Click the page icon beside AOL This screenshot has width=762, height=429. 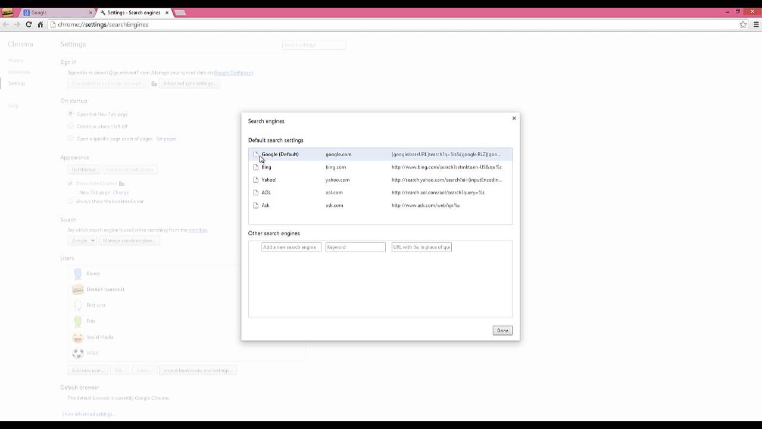point(256,192)
